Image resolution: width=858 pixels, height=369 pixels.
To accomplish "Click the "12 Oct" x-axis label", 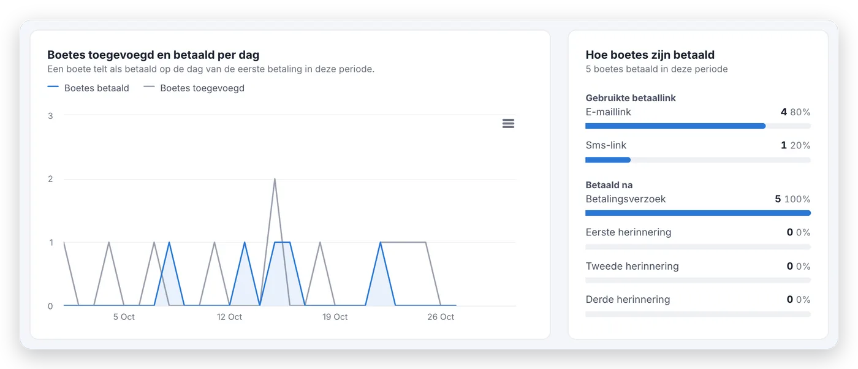I will 229,317.
